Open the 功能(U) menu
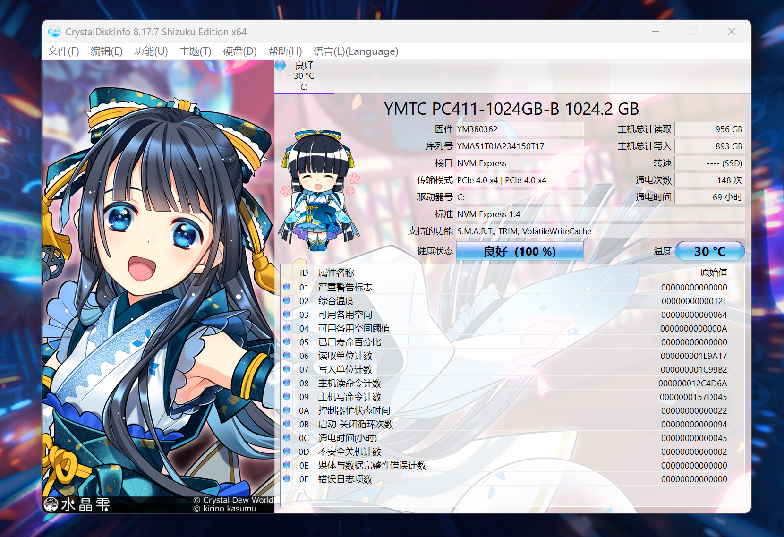 pyautogui.click(x=151, y=51)
